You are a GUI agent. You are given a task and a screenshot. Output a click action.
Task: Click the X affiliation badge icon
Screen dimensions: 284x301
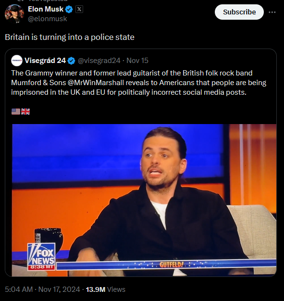[x=79, y=9]
